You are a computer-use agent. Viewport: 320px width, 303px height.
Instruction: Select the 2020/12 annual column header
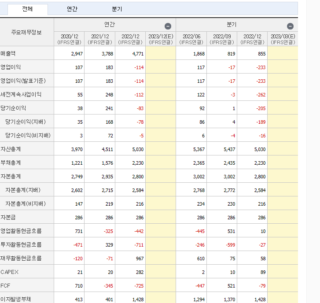(69, 39)
